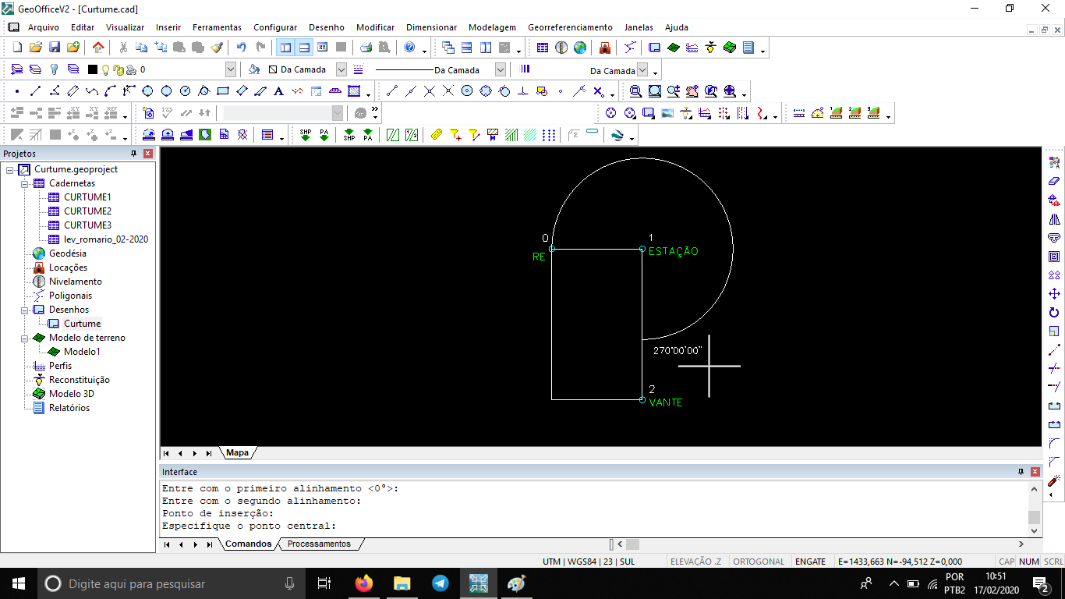
Task: Toggle ELEVAÇÃO .Z in status bar
Action: (x=695, y=562)
